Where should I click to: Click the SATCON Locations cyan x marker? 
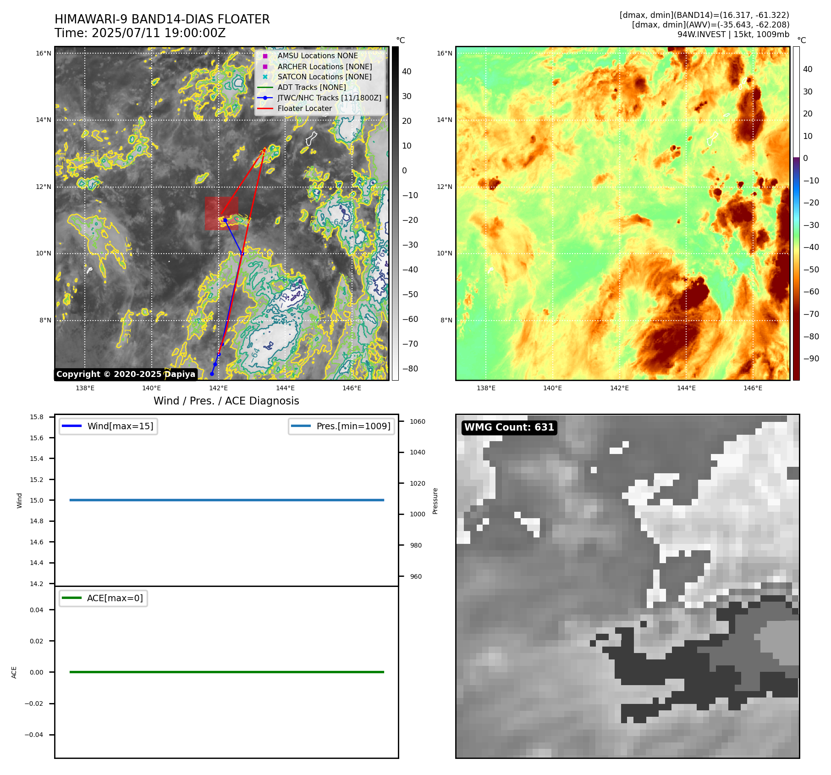265,77
